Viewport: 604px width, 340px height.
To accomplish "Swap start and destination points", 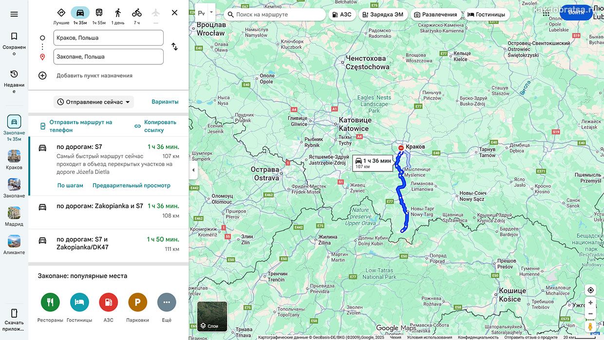I will pos(174,47).
